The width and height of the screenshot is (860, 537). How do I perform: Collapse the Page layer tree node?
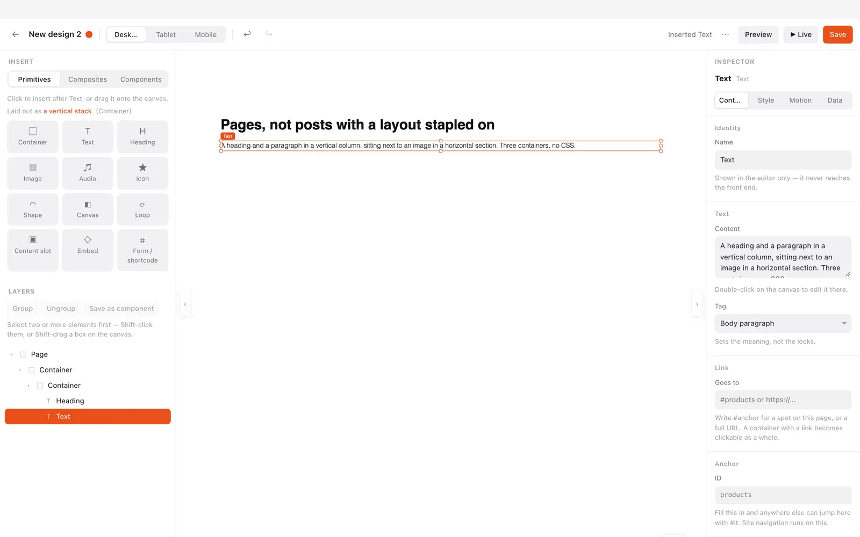point(12,354)
